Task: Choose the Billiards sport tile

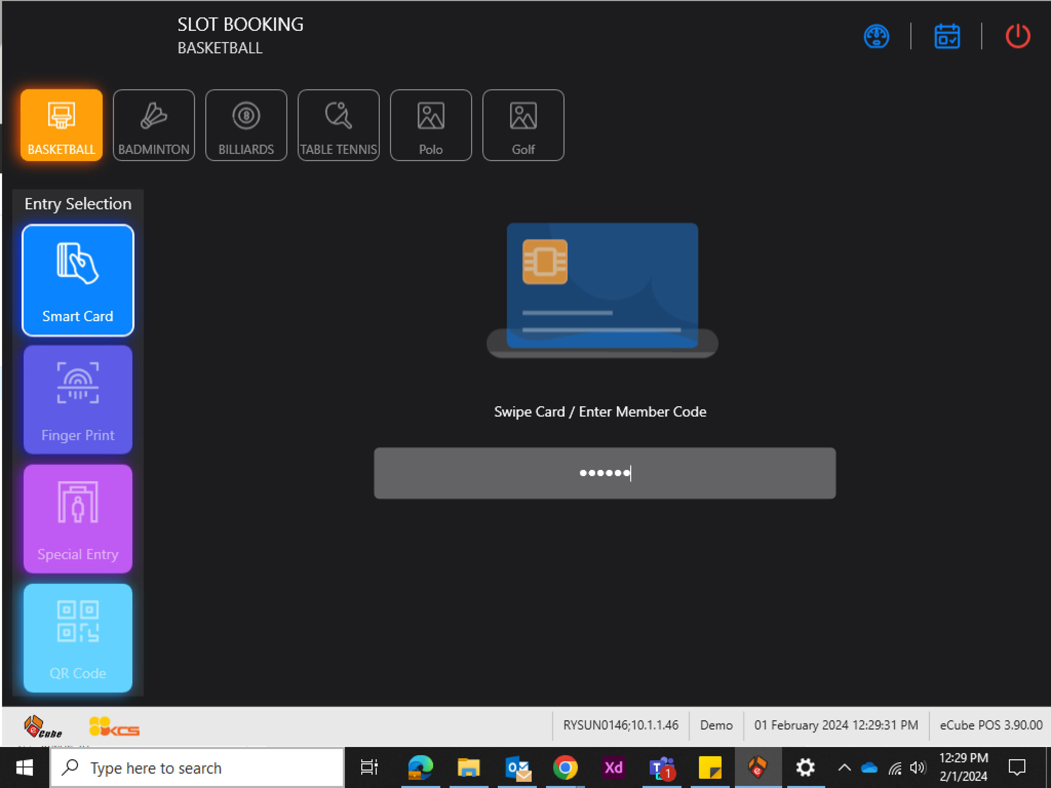Action: (x=246, y=125)
